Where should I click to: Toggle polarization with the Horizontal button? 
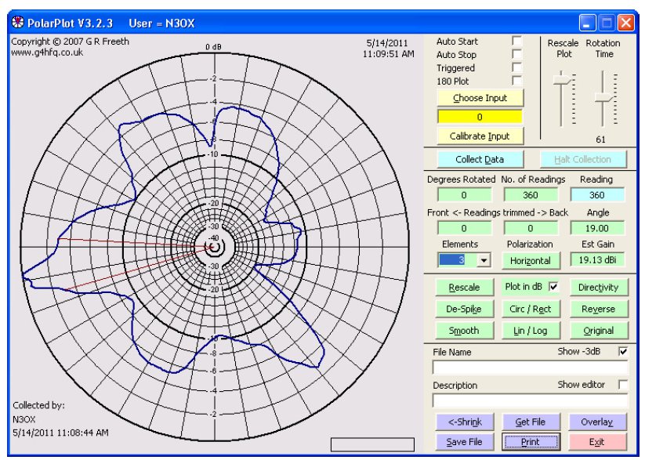tap(530, 260)
